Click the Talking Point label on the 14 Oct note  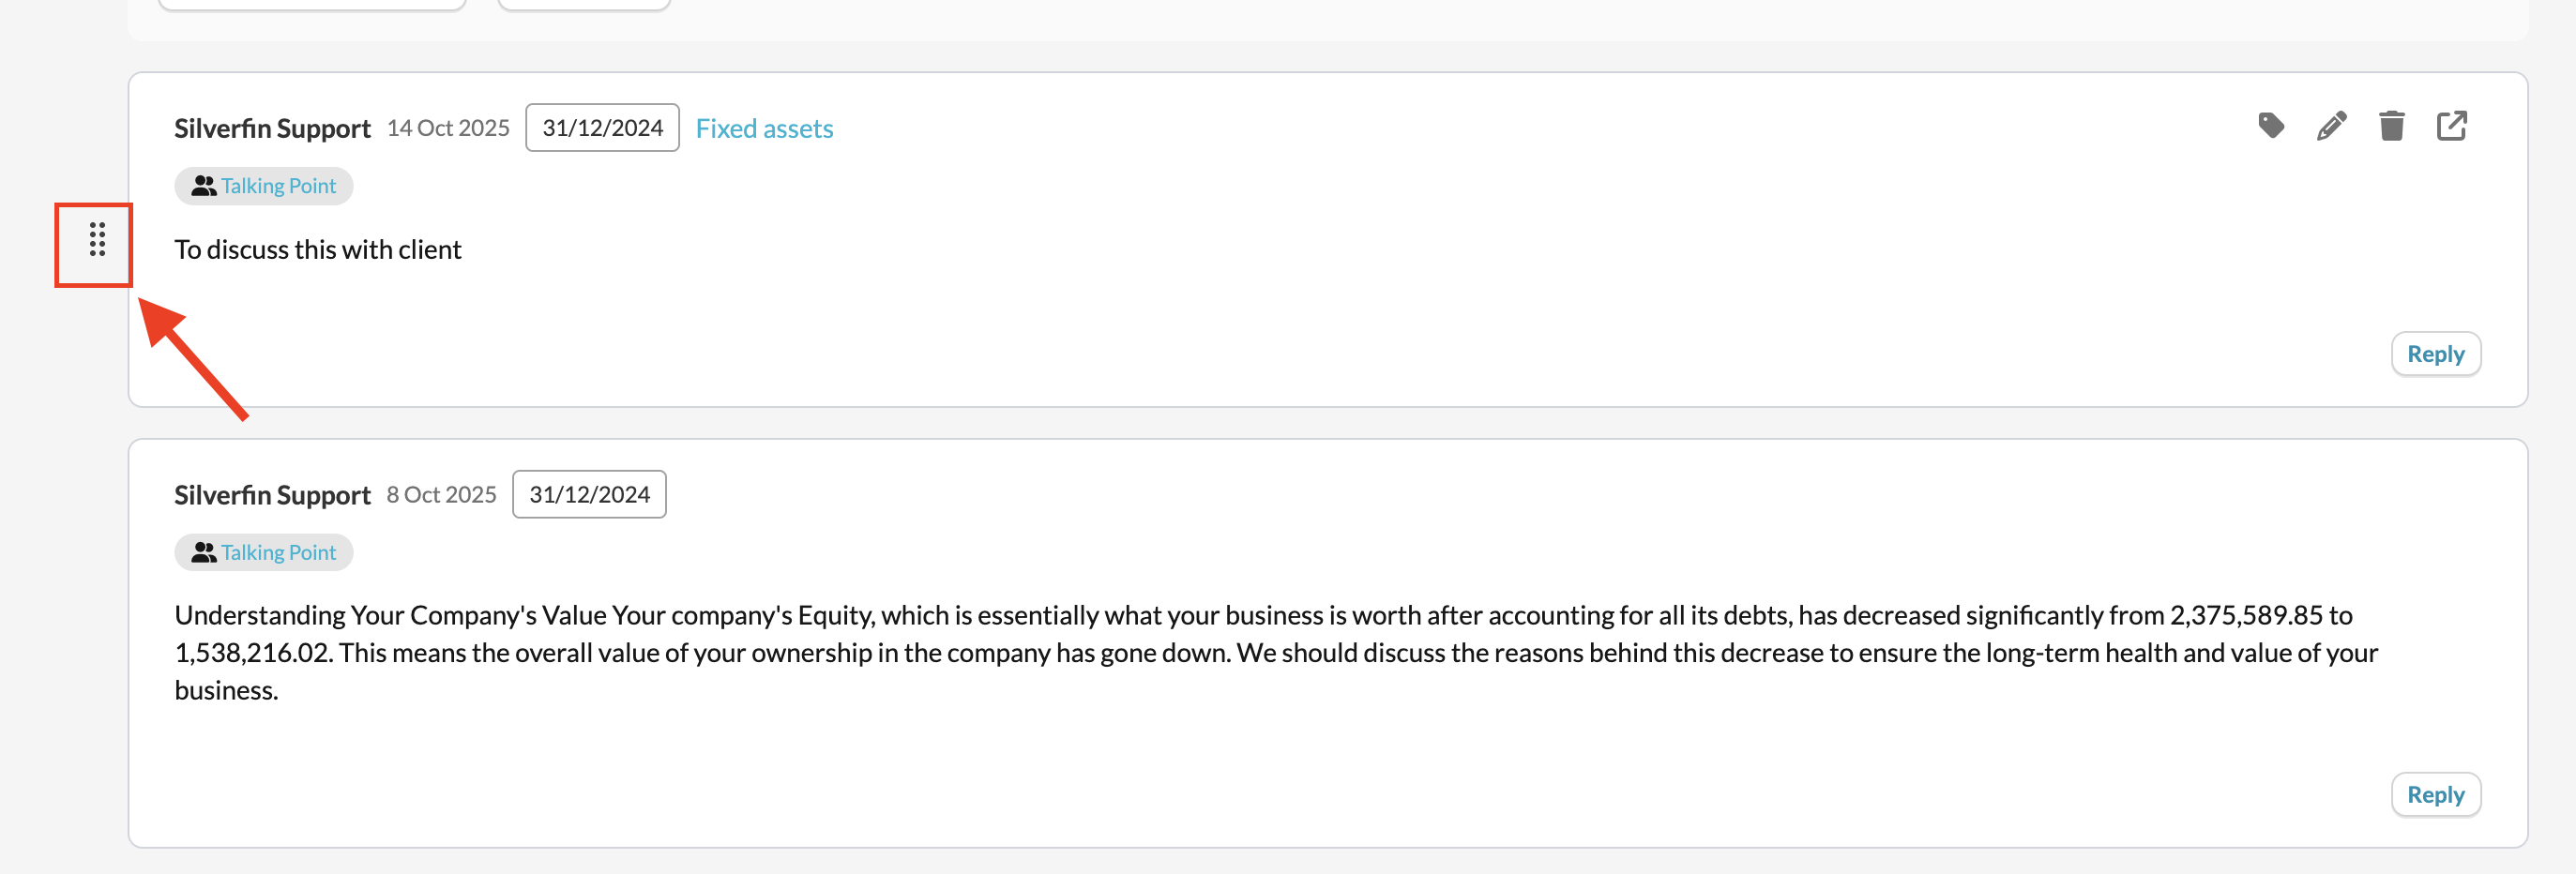(278, 186)
